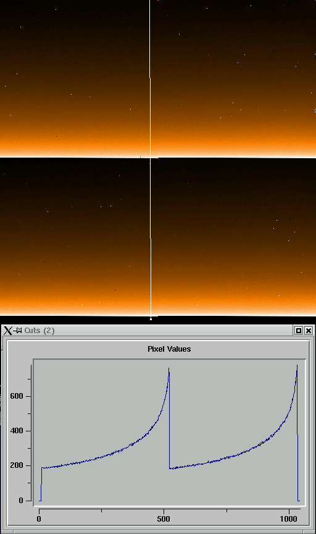Click the cut line endpoint marker below image

(x=151, y=319)
